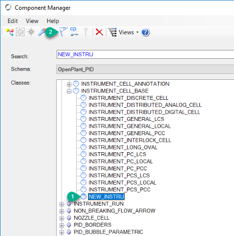Open the Help menu

[x=53, y=21]
